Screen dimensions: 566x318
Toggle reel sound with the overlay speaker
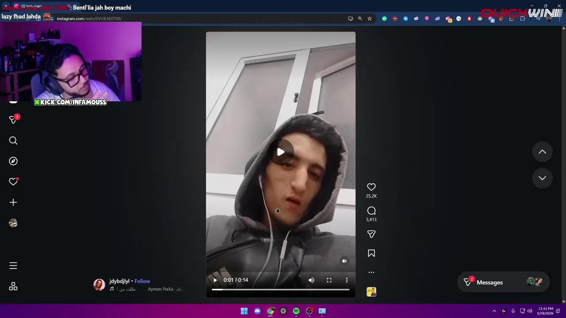[x=344, y=261]
